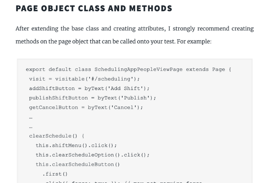Click the publishShiftButton identifier
This screenshot has height=183, width=273.
click(x=58, y=98)
